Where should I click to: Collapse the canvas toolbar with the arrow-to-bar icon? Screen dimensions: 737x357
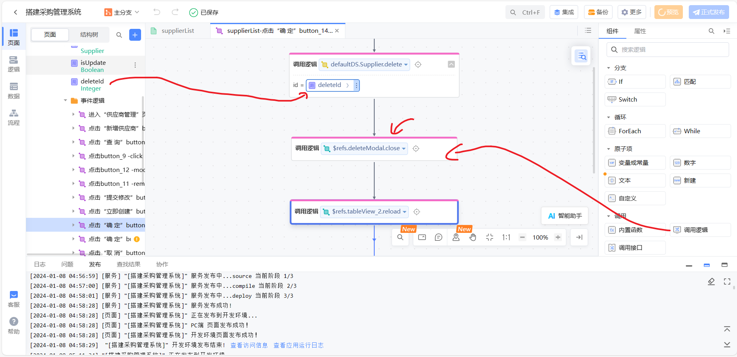coord(579,237)
